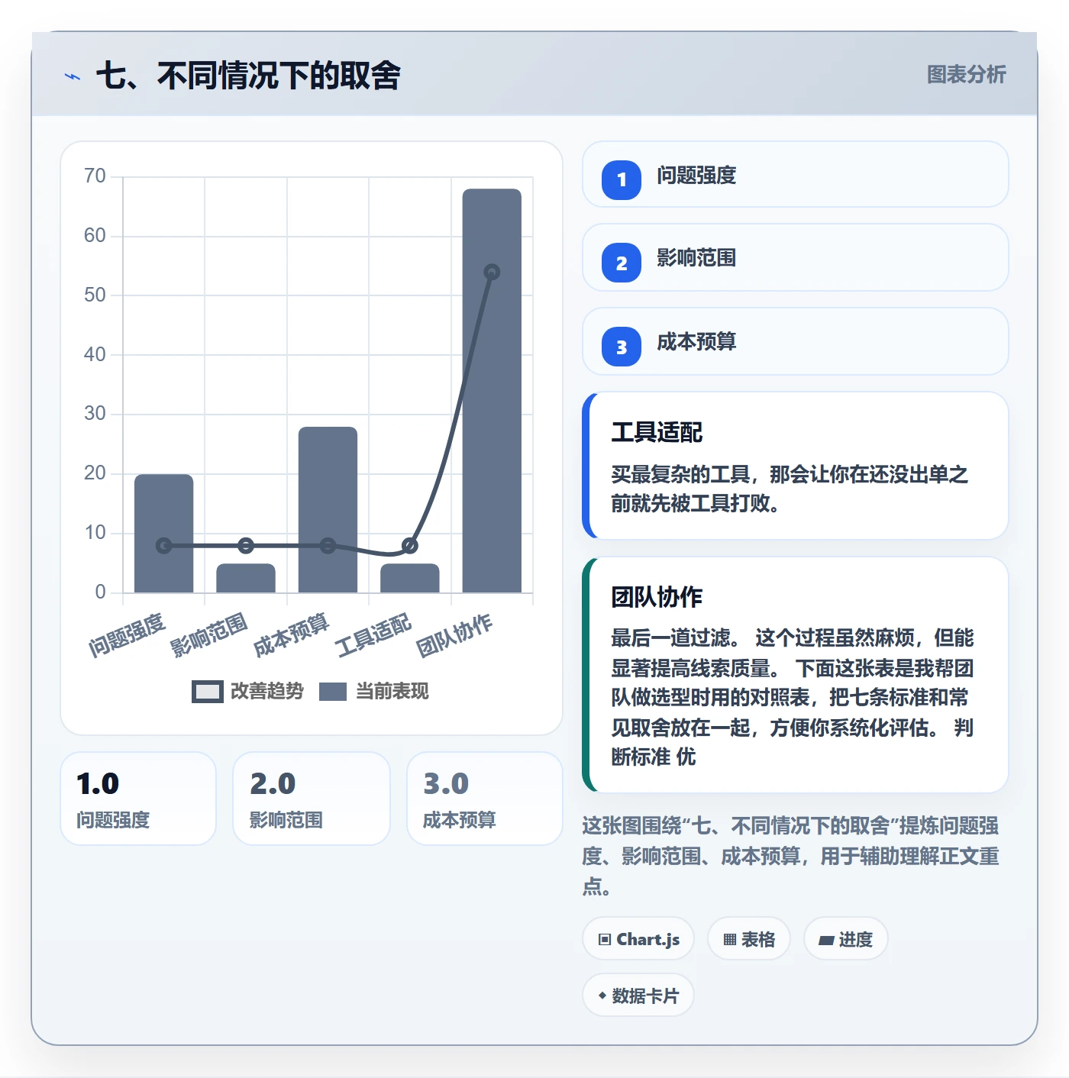The image size is (1069, 1078).
Task: Click the 工具适配 x-axis label
Action: [373, 635]
